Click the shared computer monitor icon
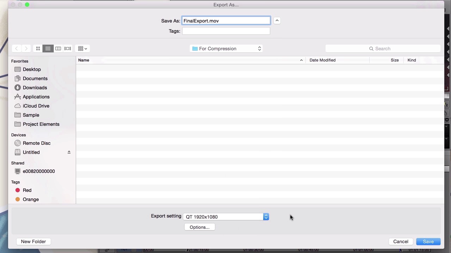 pyautogui.click(x=18, y=171)
